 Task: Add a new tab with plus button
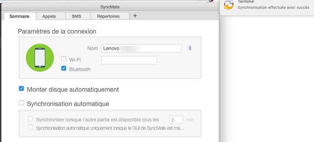[x=135, y=16]
